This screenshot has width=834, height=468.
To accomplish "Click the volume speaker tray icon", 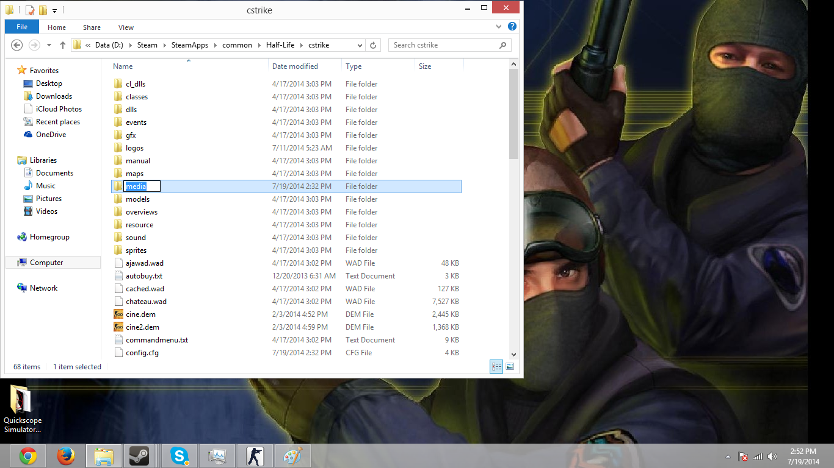I will (x=772, y=456).
